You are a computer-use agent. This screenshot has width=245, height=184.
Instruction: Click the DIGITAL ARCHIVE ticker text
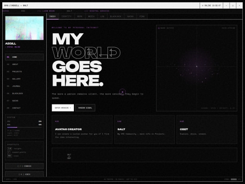pyautogui.click(x=97, y=11)
